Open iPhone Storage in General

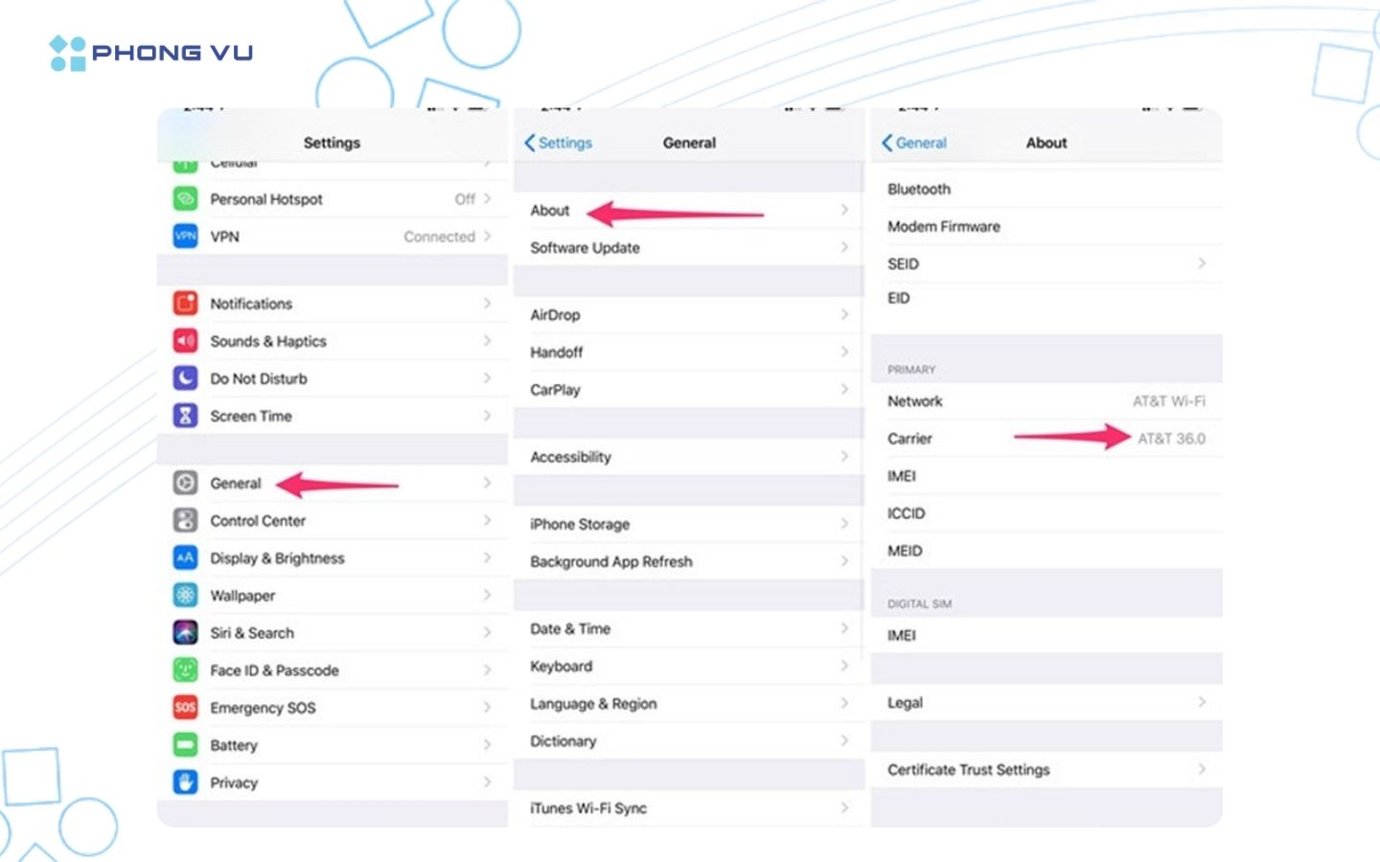(x=580, y=524)
